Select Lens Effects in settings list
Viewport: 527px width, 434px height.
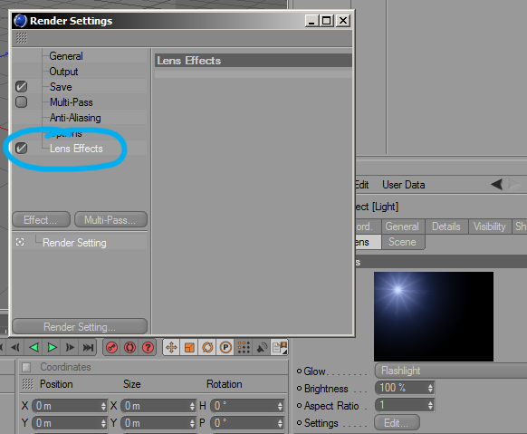76,149
